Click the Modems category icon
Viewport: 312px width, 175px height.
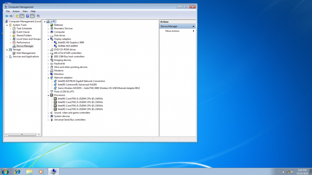[x=52, y=71]
